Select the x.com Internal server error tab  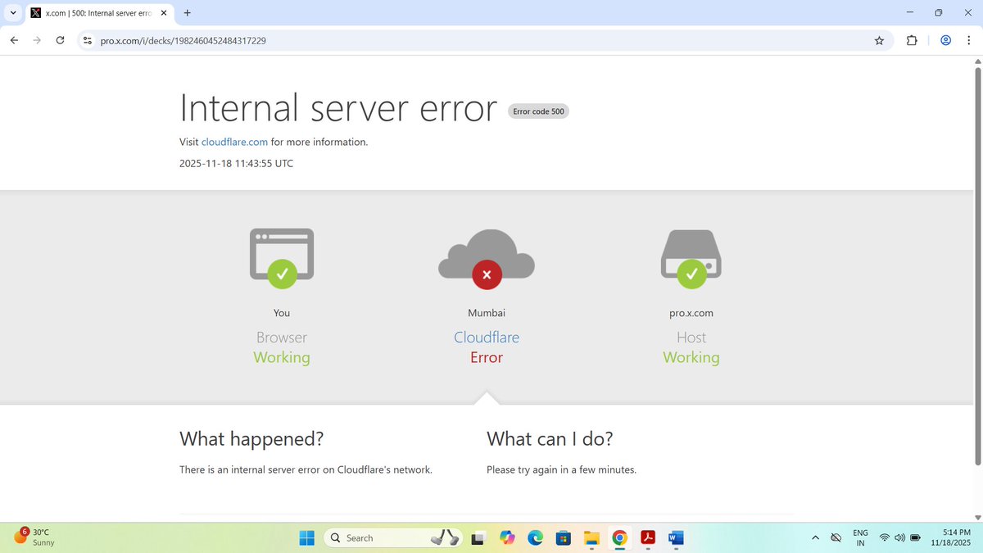coord(98,13)
